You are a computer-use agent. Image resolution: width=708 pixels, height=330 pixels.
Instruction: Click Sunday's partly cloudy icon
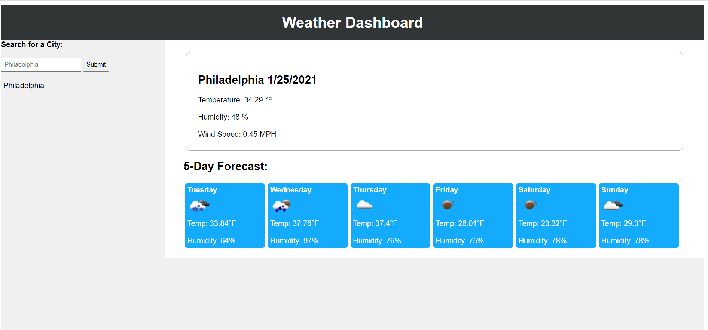click(x=613, y=205)
